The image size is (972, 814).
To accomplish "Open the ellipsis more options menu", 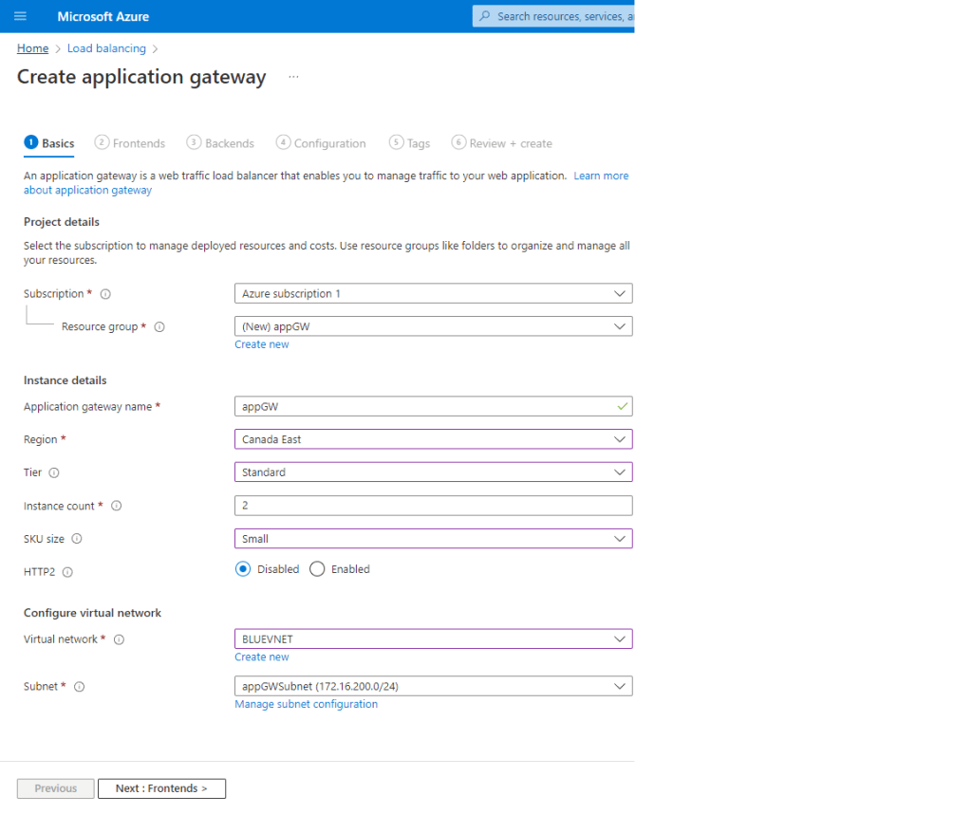I will pos(293,78).
